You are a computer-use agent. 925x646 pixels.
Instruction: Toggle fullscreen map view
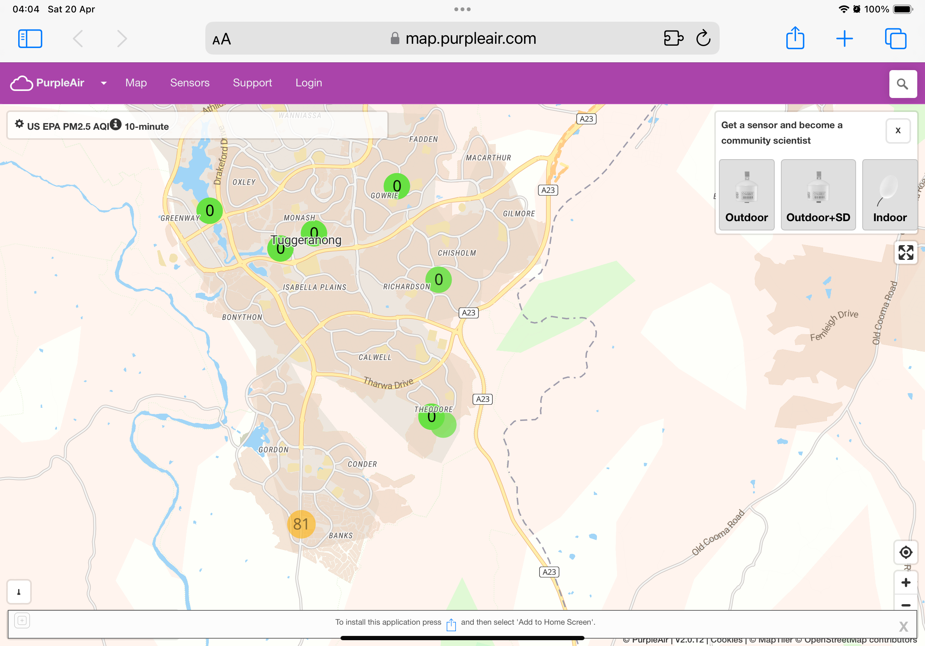tap(905, 253)
